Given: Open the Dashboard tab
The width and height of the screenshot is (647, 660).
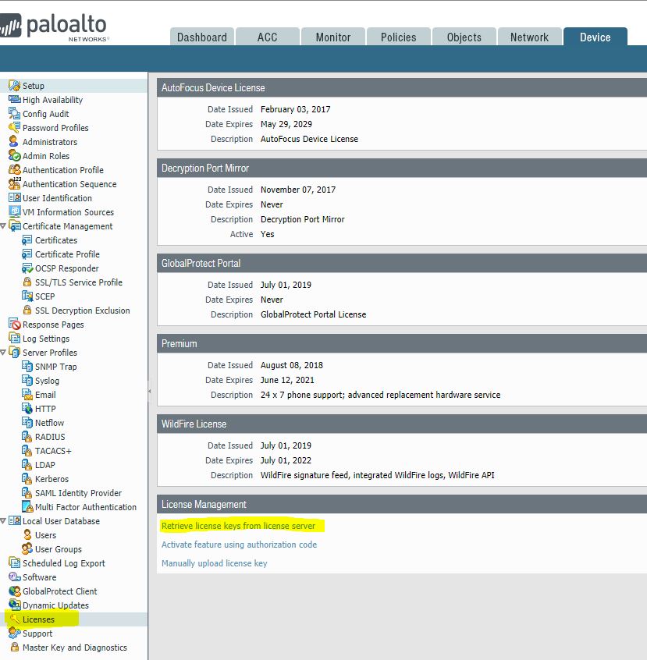Looking at the screenshot, I should click(x=202, y=37).
